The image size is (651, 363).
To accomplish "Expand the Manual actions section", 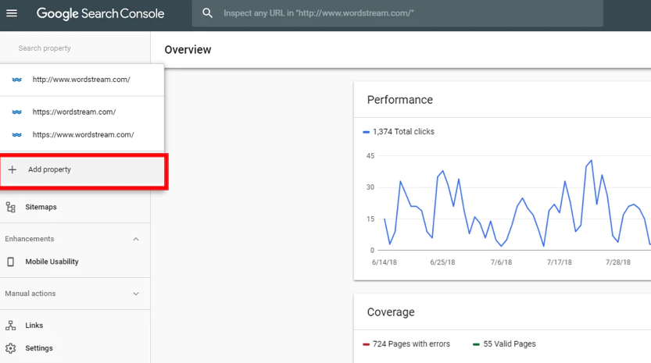I will pos(136,294).
